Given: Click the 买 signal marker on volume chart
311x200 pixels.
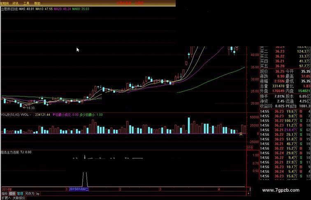Looking at the screenshot, I should click(241, 134).
